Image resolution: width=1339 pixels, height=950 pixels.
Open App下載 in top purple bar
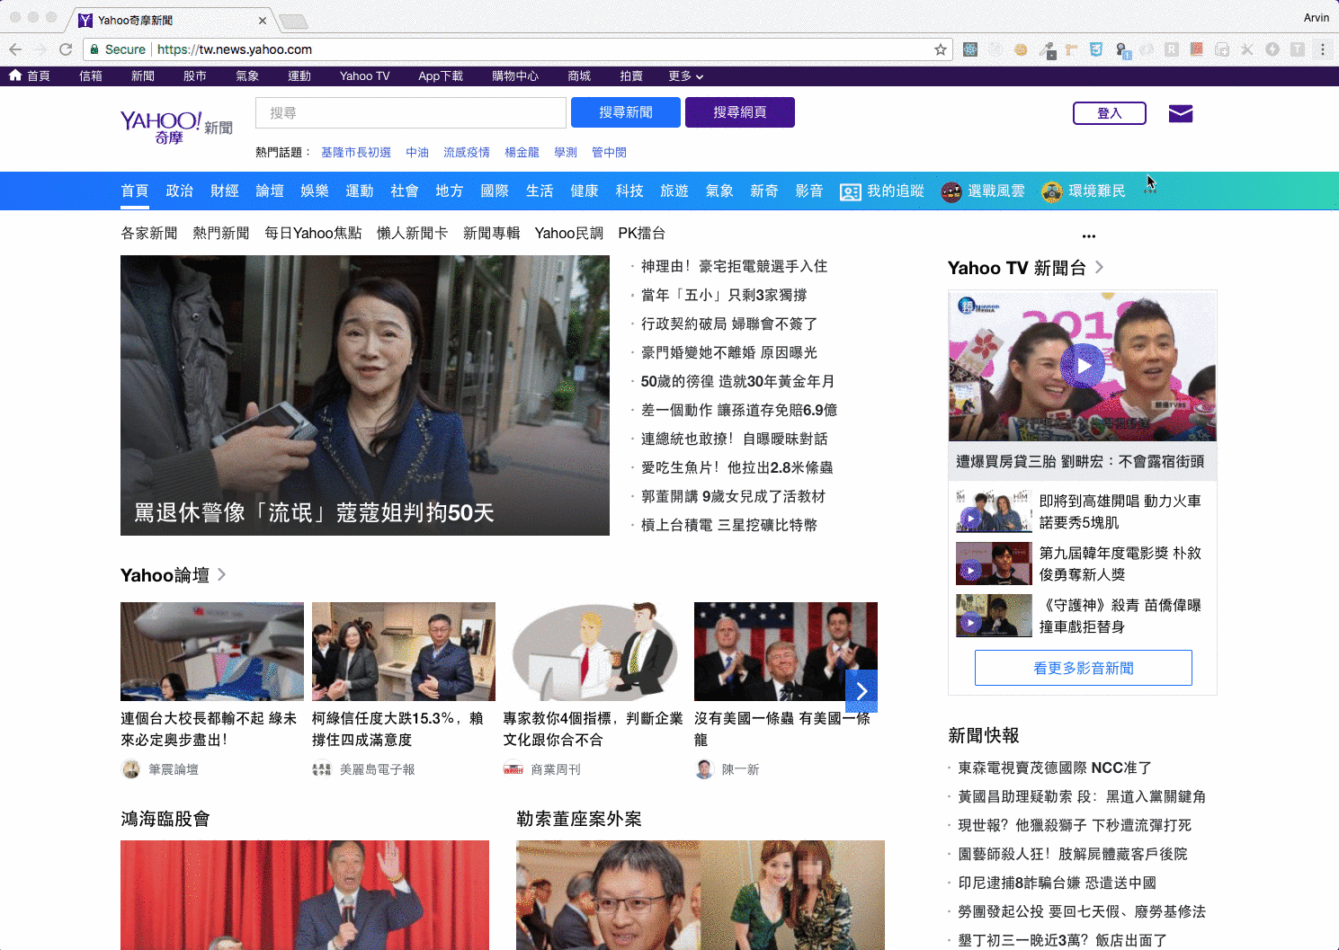441,76
